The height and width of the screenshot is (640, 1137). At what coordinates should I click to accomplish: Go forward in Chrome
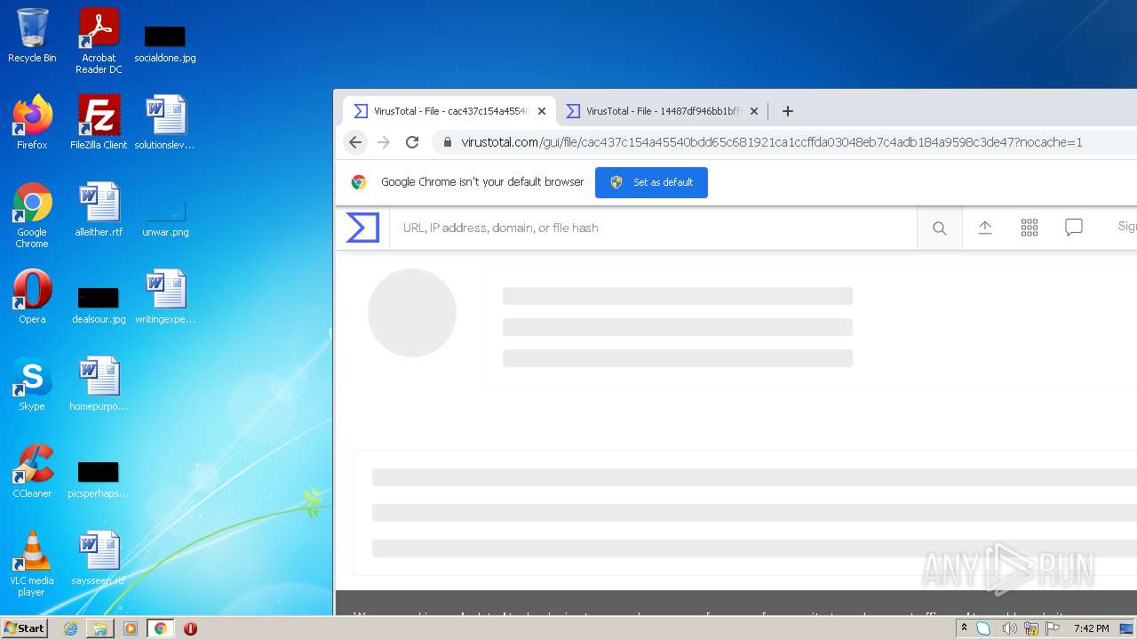click(384, 142)
